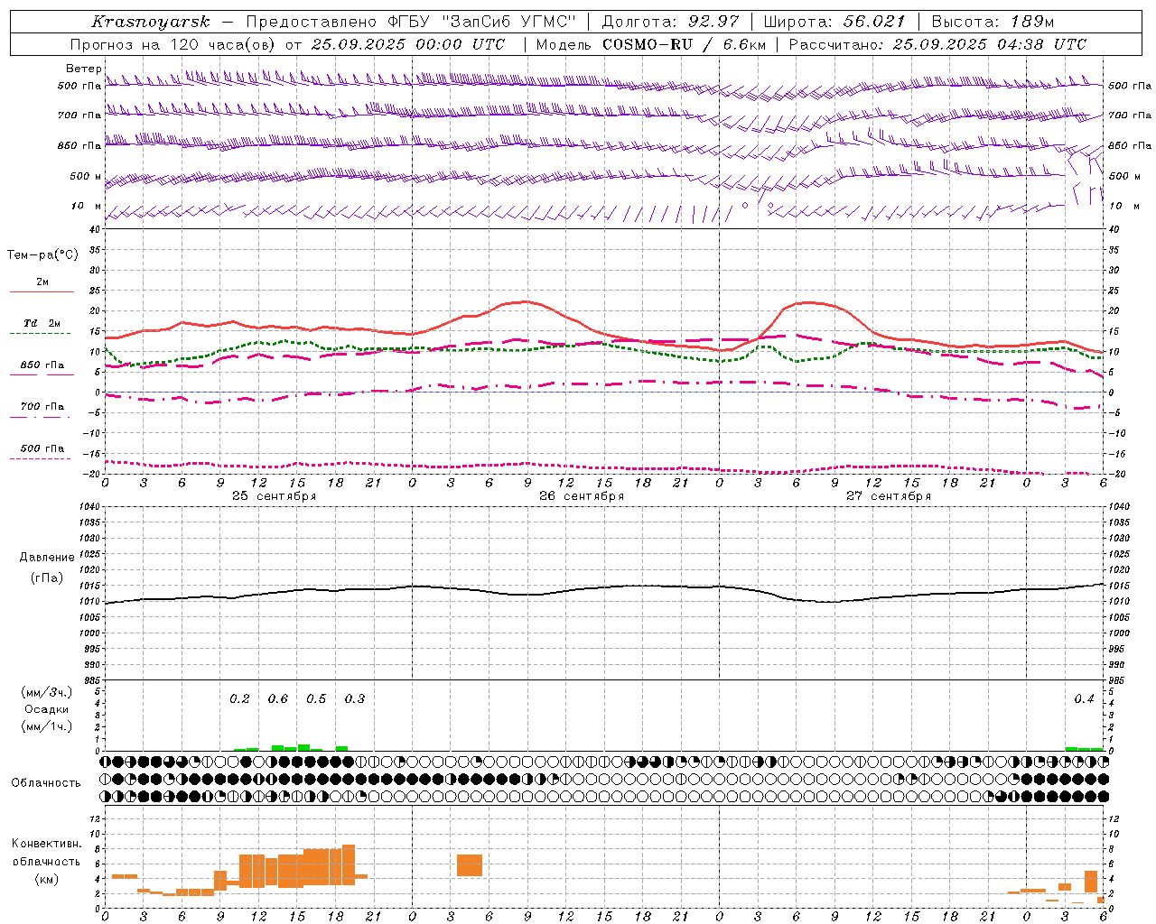Click the "Конвективн." panel label

pyautogui.click(x=47, y=844)
